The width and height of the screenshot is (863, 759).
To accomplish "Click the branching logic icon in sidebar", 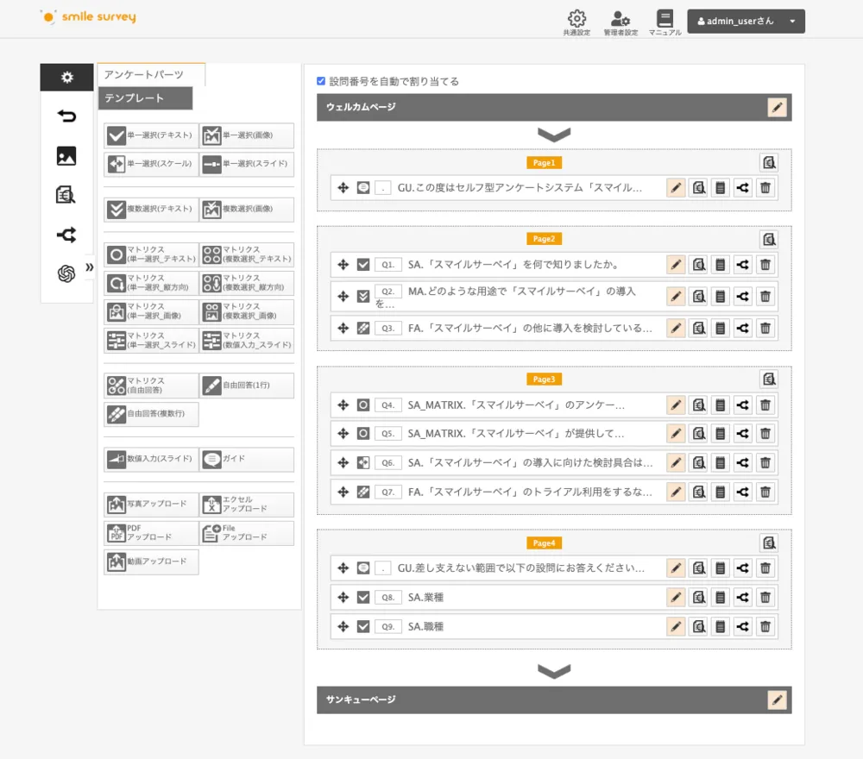I will (66, 235).
